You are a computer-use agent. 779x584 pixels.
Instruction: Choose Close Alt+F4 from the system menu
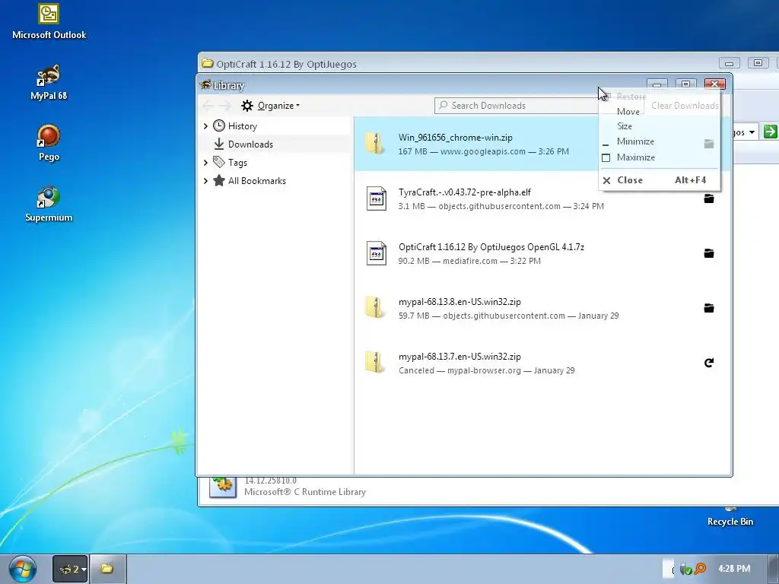click(x=660, y=180)
